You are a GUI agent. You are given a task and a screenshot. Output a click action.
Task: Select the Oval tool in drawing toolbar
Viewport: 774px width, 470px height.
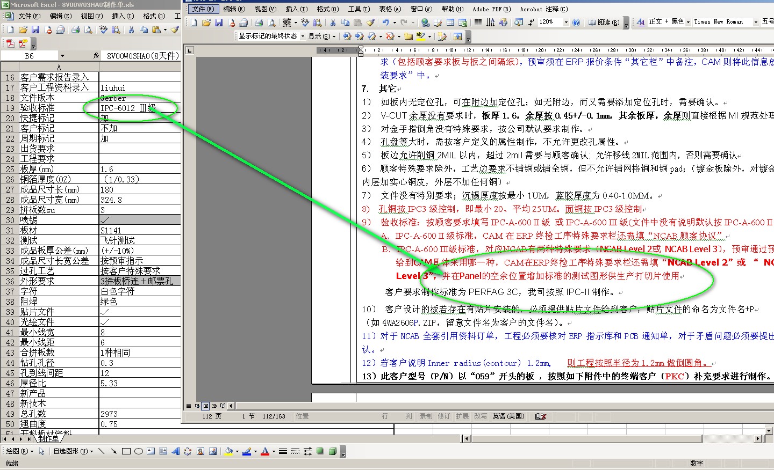[139, 451]
